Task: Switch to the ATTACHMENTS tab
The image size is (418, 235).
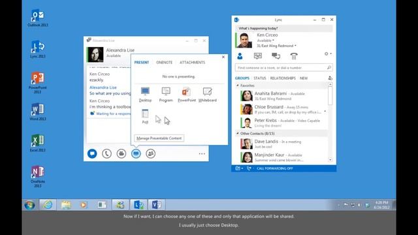Action: coord(192,63)
